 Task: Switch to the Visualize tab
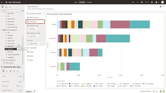pos(82,2)
